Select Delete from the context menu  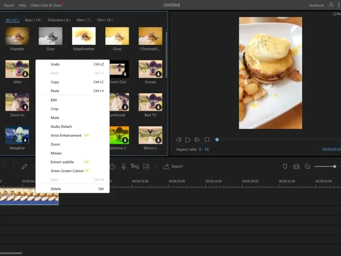56,189
